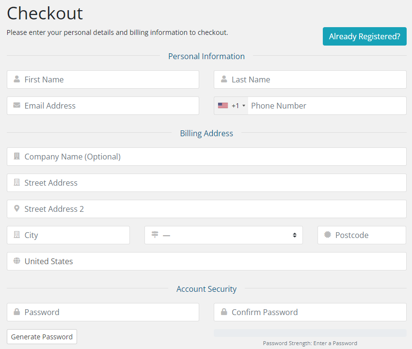Click into the Phone Number field
This screenshot has height=349, width=412.
[325, 106]
